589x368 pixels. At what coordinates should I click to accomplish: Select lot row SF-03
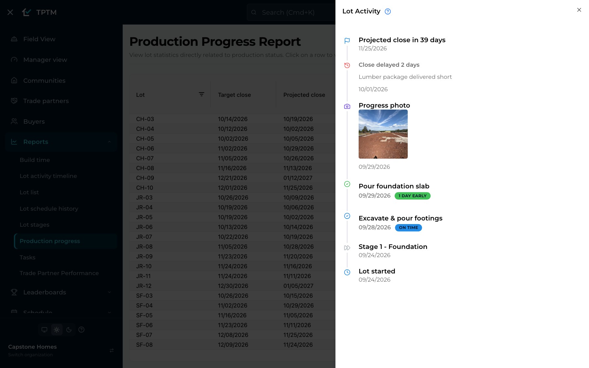pos(232,296)
